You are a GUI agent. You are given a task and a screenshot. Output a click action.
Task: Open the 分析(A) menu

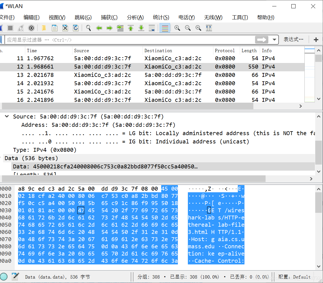135,17
